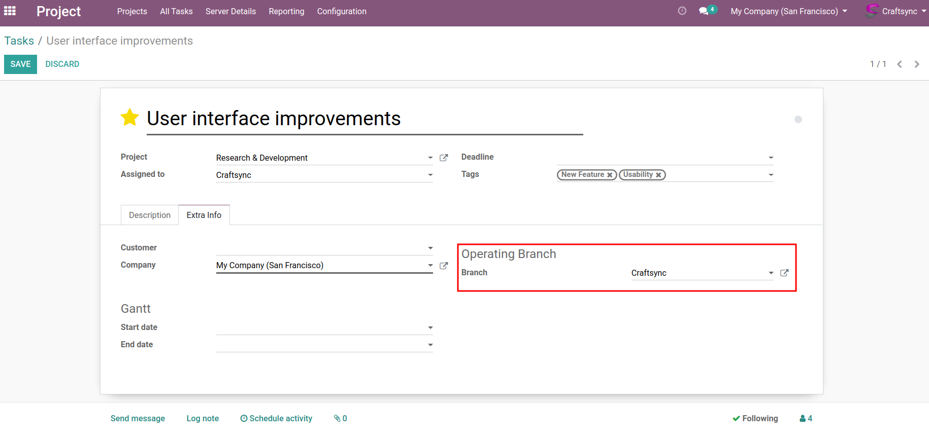This screenshot has width=929, height=439.
Task: Go to the next record arrow
Action: [x=916, y=64]
